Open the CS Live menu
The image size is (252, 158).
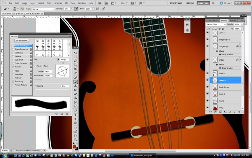226,3
